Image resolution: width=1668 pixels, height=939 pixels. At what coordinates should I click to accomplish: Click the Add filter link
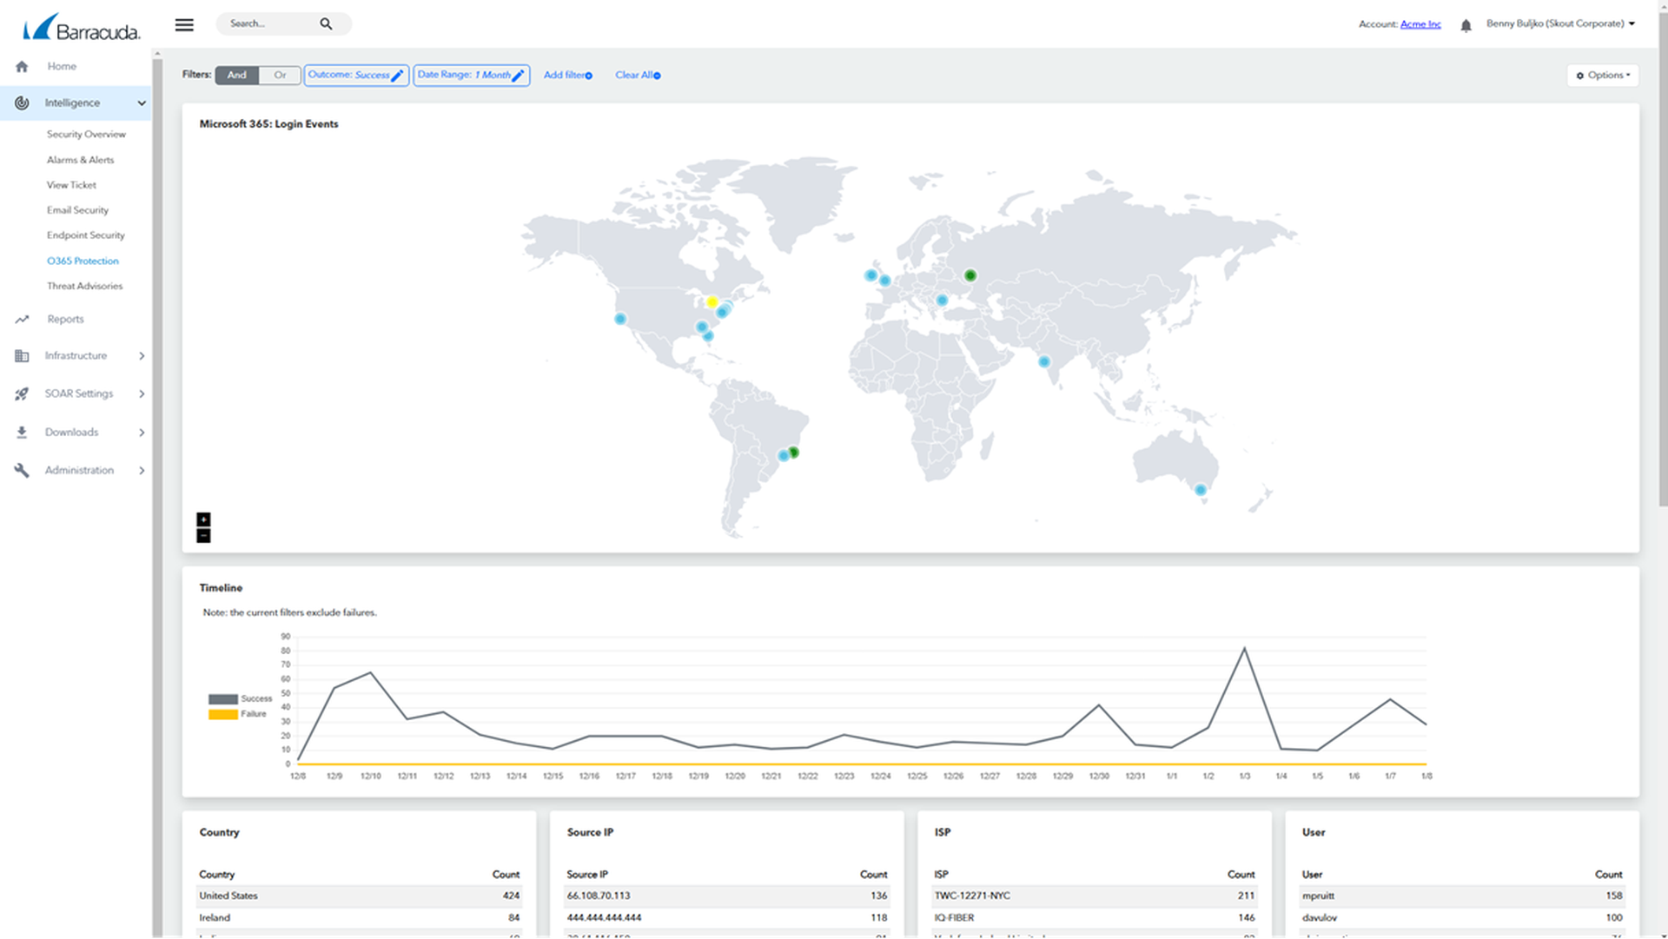[568, 76]
